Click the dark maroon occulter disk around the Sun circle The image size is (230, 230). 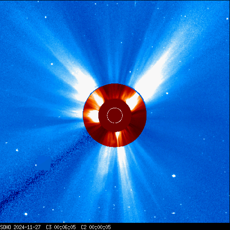tap(115, 115)
